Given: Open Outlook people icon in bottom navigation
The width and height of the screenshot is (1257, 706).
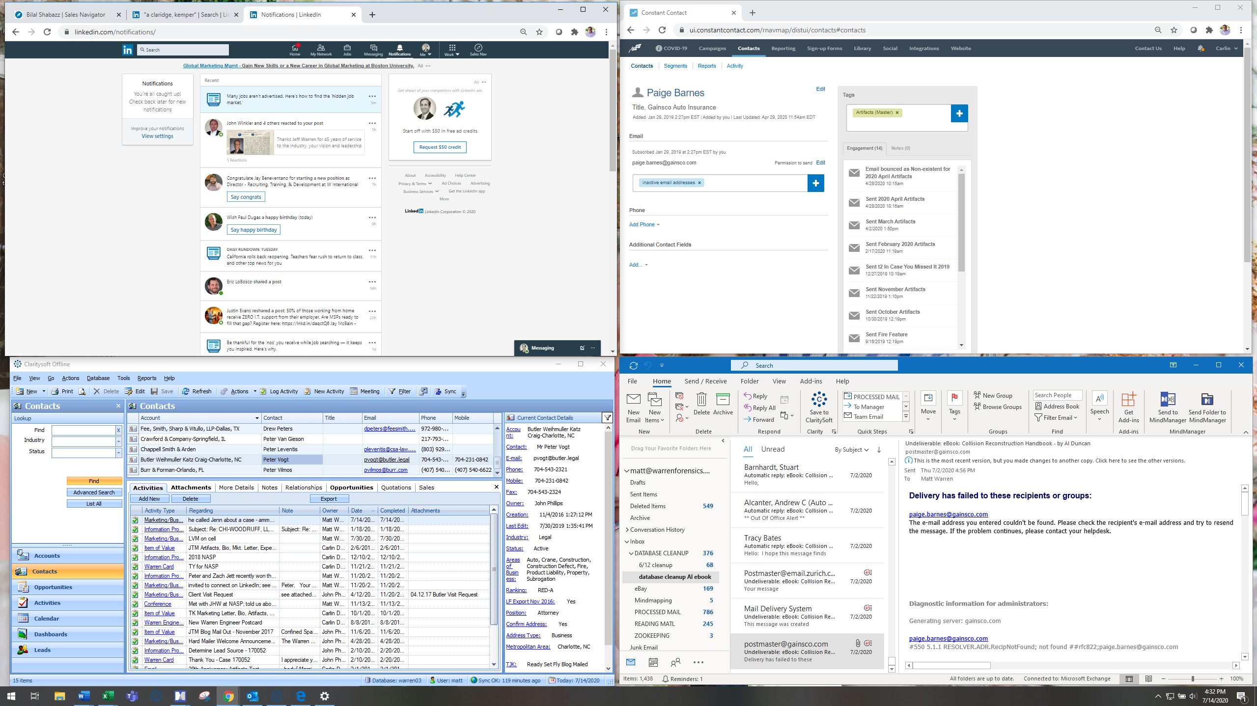Looking at the screenshot, I should tap(675, 662).
